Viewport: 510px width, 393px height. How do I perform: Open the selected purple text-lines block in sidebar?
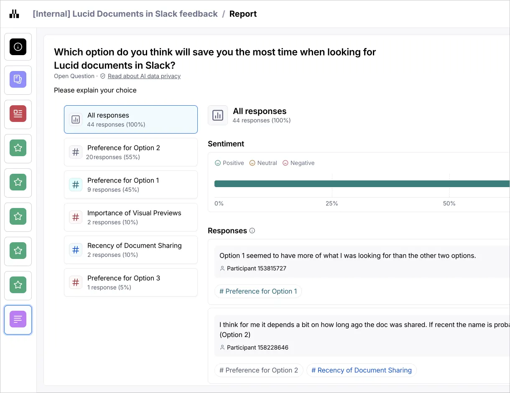18,319
